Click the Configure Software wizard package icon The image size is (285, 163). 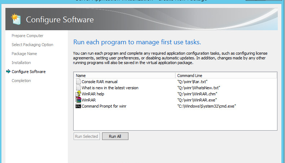tap(16, 19)
